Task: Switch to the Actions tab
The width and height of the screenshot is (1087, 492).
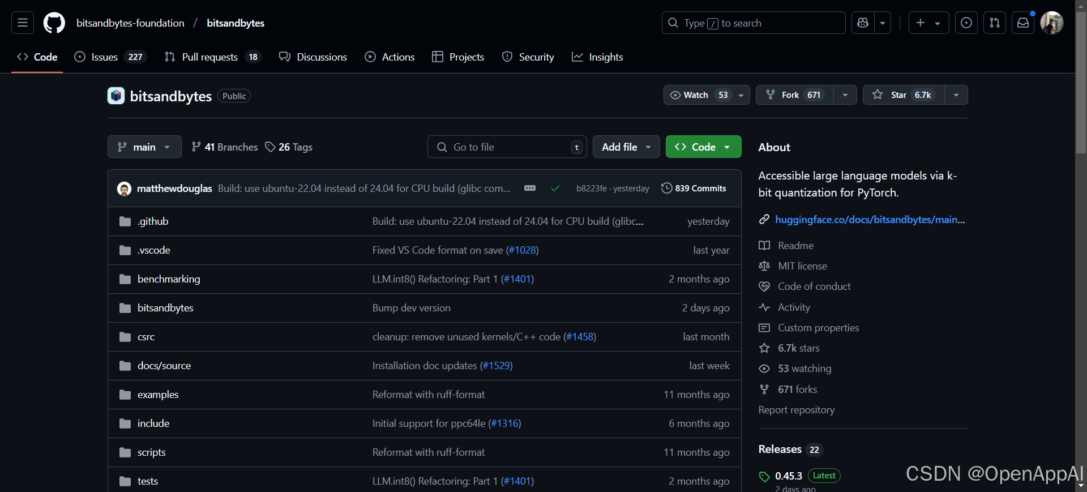Action: [390, 57]
